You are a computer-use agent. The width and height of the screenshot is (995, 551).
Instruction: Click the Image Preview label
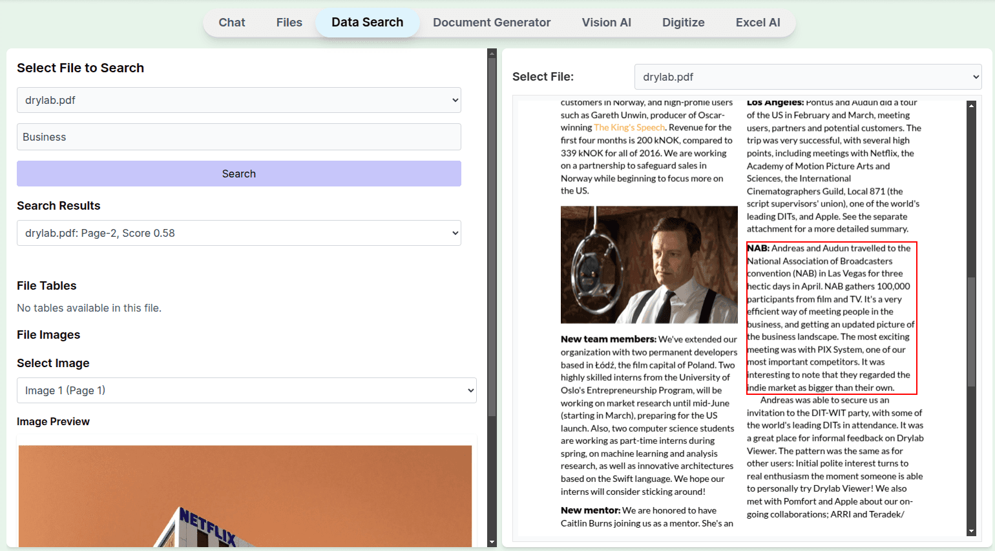click(x=53, y=421)
